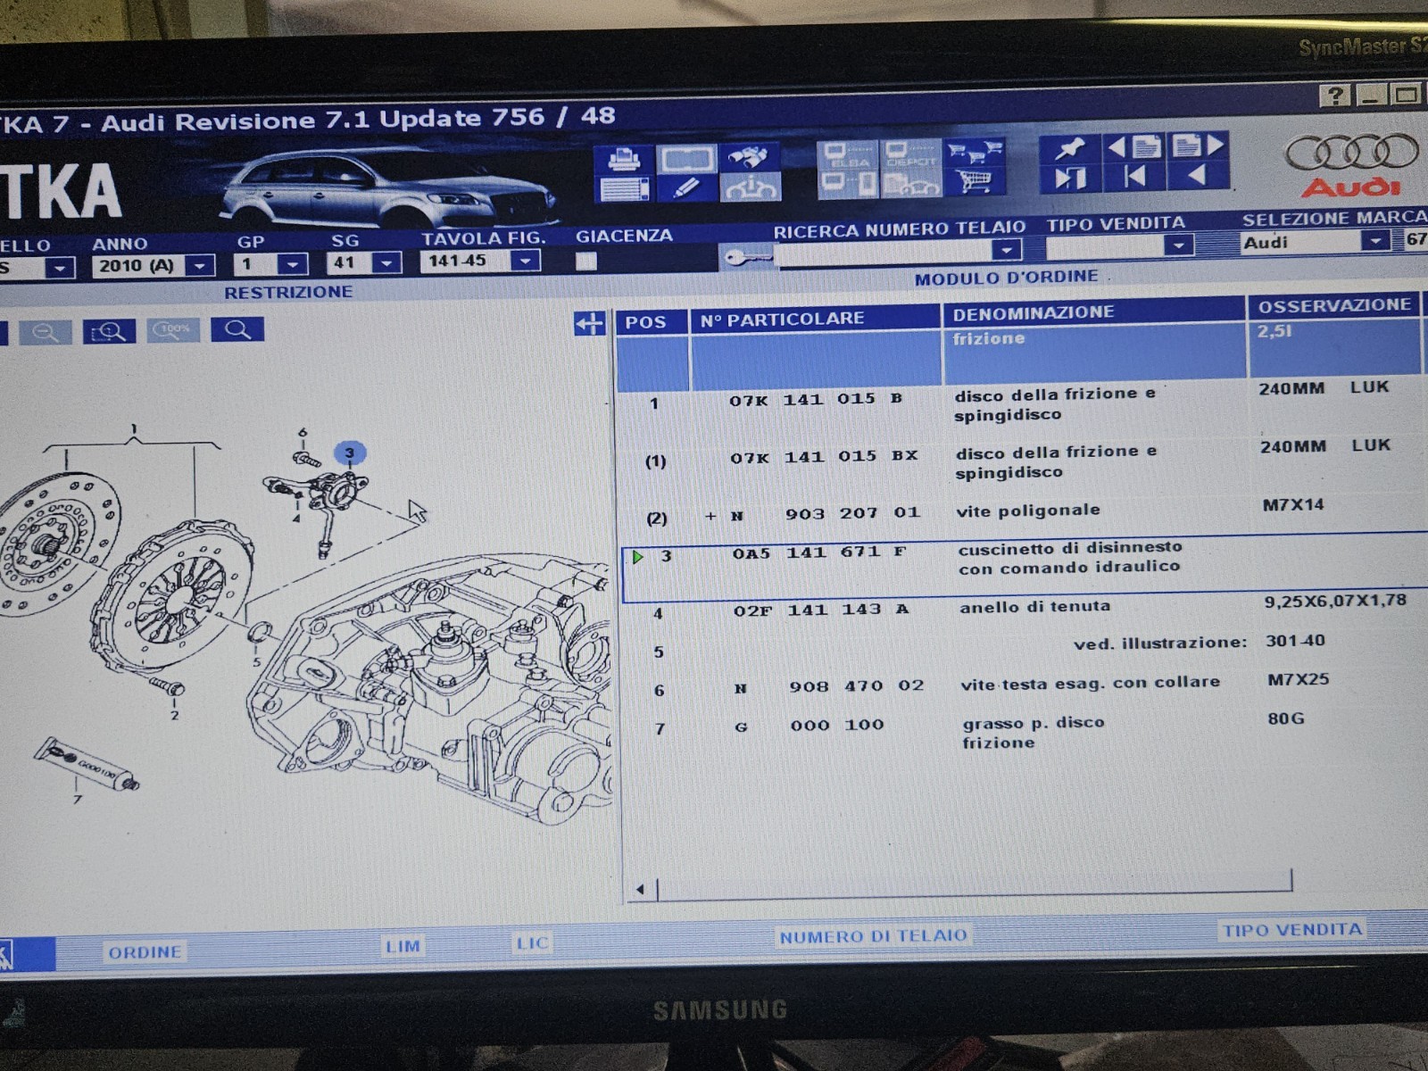Jump to first with skip-back icon

pyautogui.click(x=1133, y=177)
